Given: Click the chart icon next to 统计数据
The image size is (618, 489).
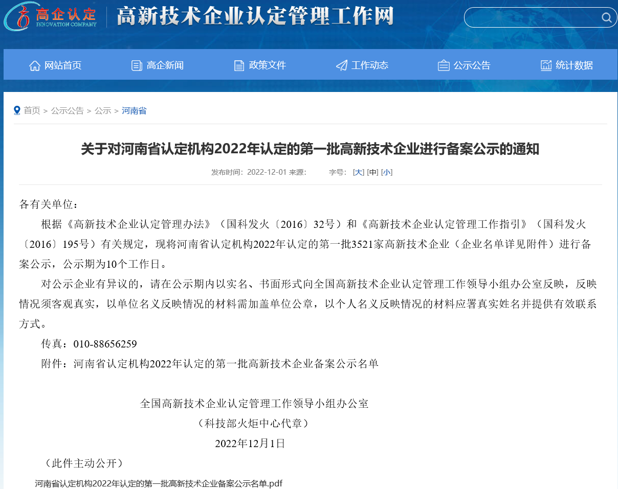Looking at the screenshot, I should point(545,65).
